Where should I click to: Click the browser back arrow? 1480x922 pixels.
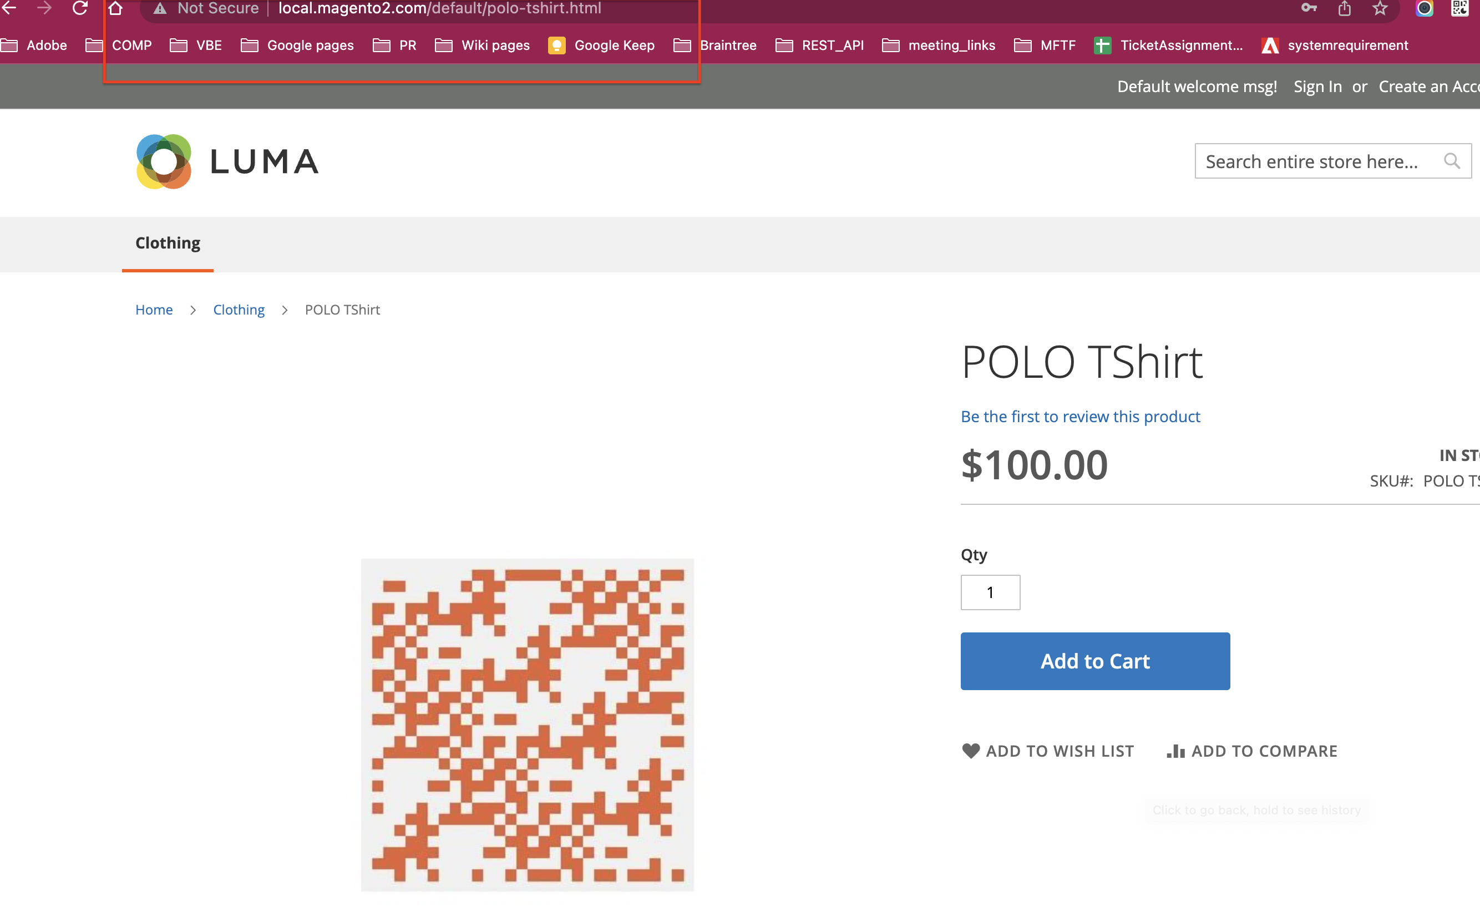[9, 8]
